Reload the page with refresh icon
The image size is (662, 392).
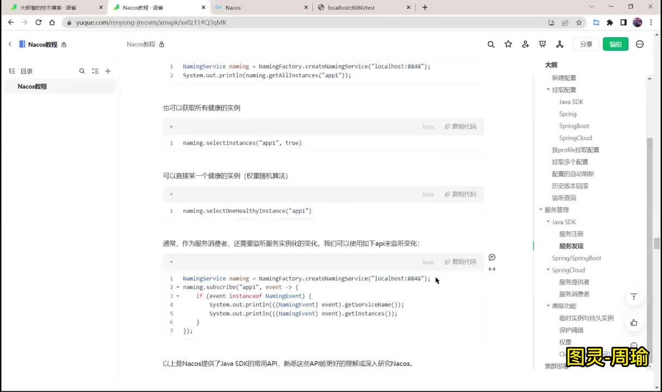click(x=38, y=22)
